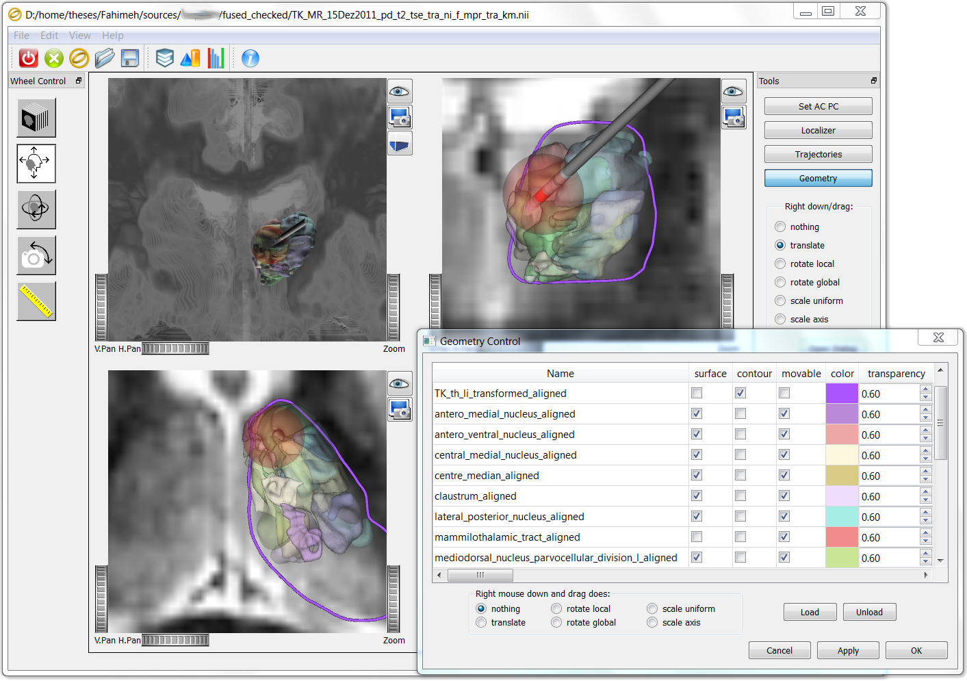Open the View menu

click(79, 36)
